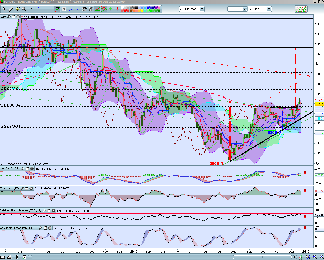Click the scrollbar right arrow button
324x260 pixels.
click(295, 257)
